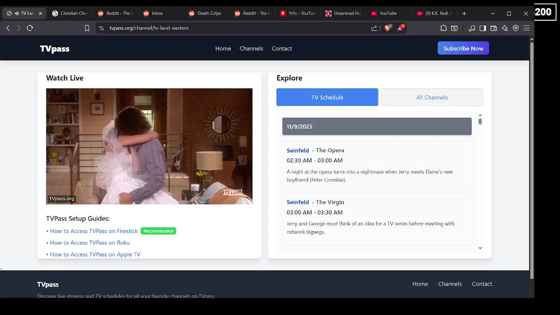Click the Subscribe Now button
This screenshot has height=315, width=560.
[463, 48]
